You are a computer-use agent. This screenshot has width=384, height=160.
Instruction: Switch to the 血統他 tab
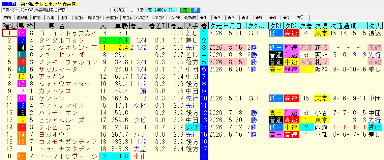coord(22,18)
